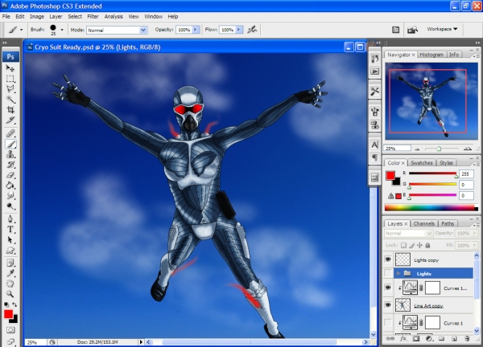Screen dimensions: 483x347
Task: Expand the Lights layer group
Action: (398, 273)
